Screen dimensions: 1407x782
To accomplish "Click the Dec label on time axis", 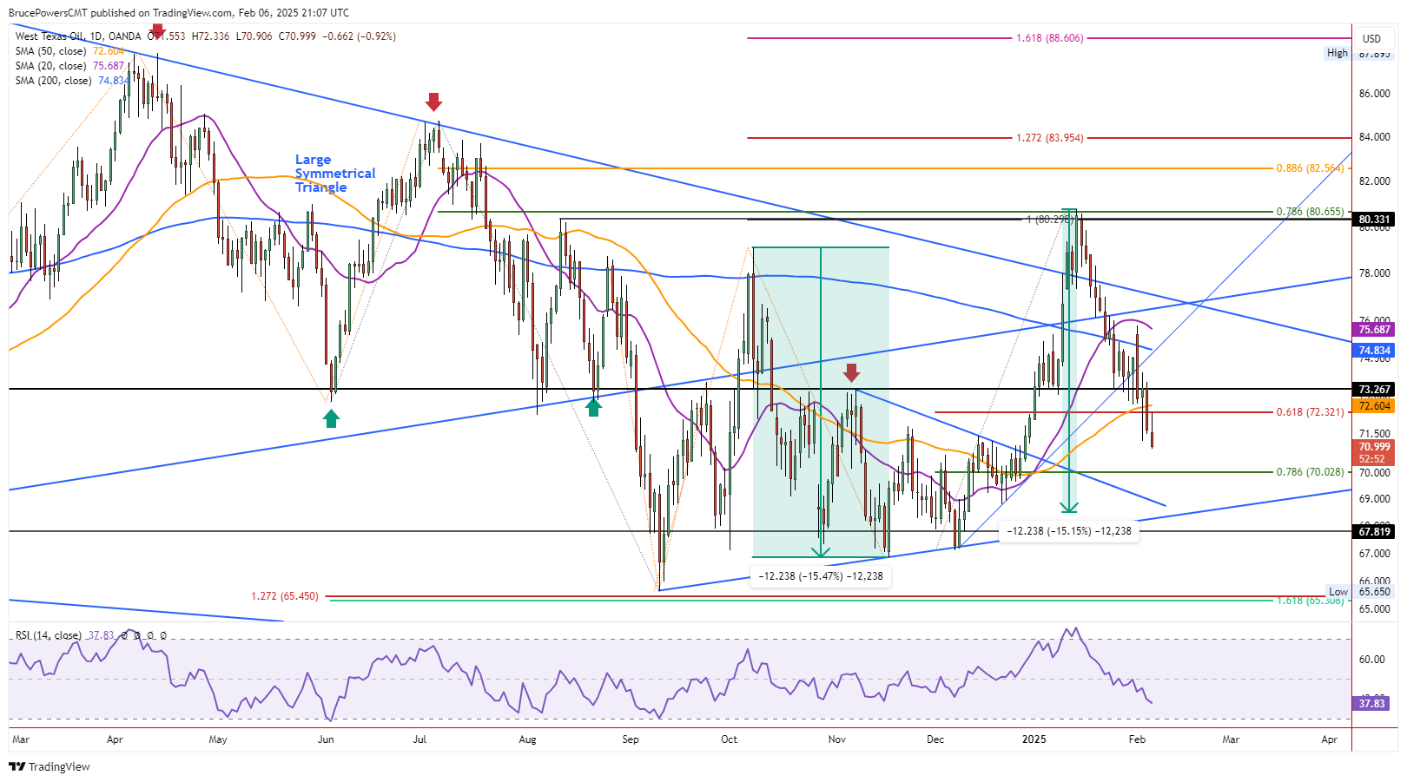I will pos(935,739).
